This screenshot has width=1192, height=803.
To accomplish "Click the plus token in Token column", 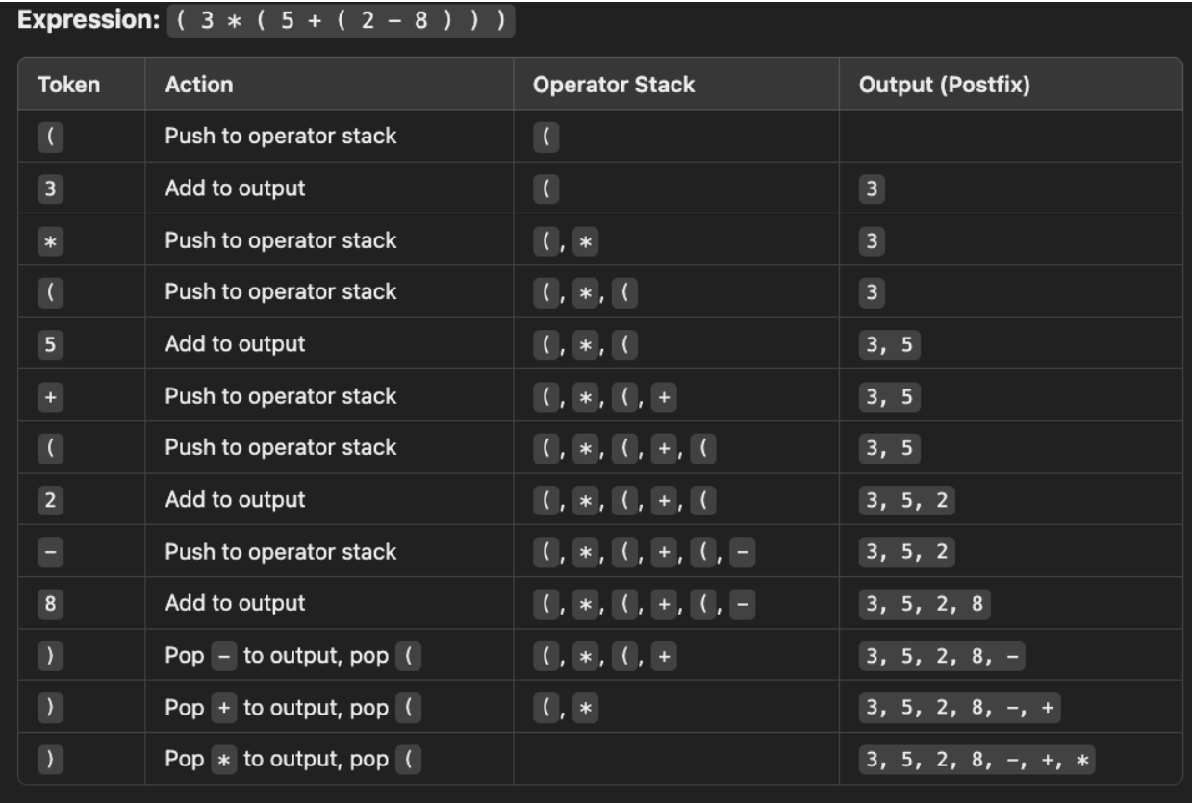I will tap(49, 396).
